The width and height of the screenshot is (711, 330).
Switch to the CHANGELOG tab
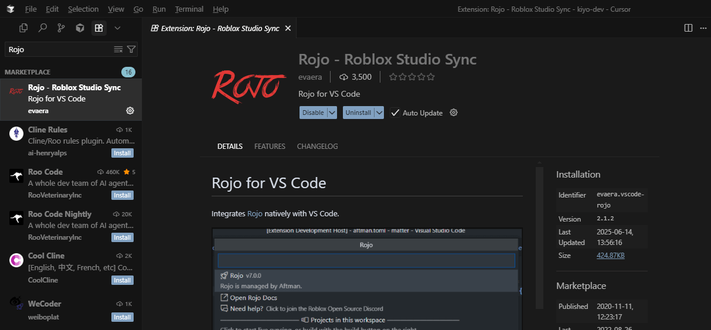pos(317,147)
